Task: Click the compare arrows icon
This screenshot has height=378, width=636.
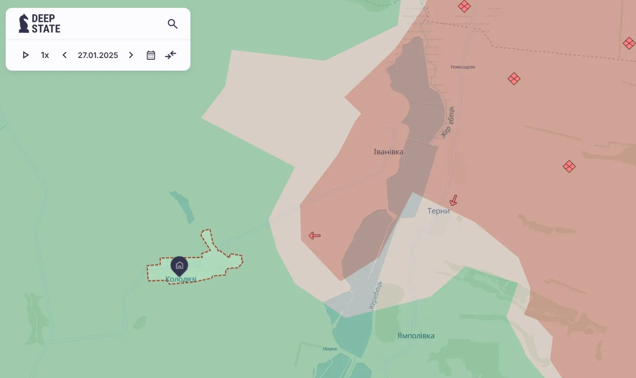Action: [171, 55]
